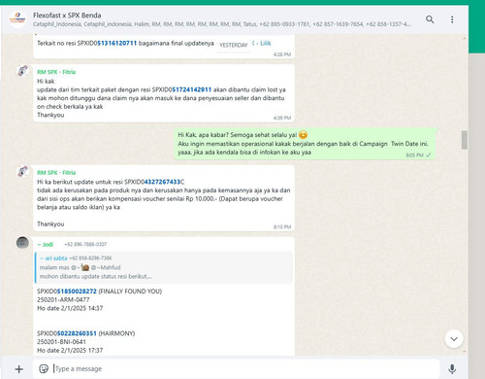The height and width of the screenshot is (379, 485).
Task: Click text 'Ho date 2/1/2025 14:37'
Action: 70,308
